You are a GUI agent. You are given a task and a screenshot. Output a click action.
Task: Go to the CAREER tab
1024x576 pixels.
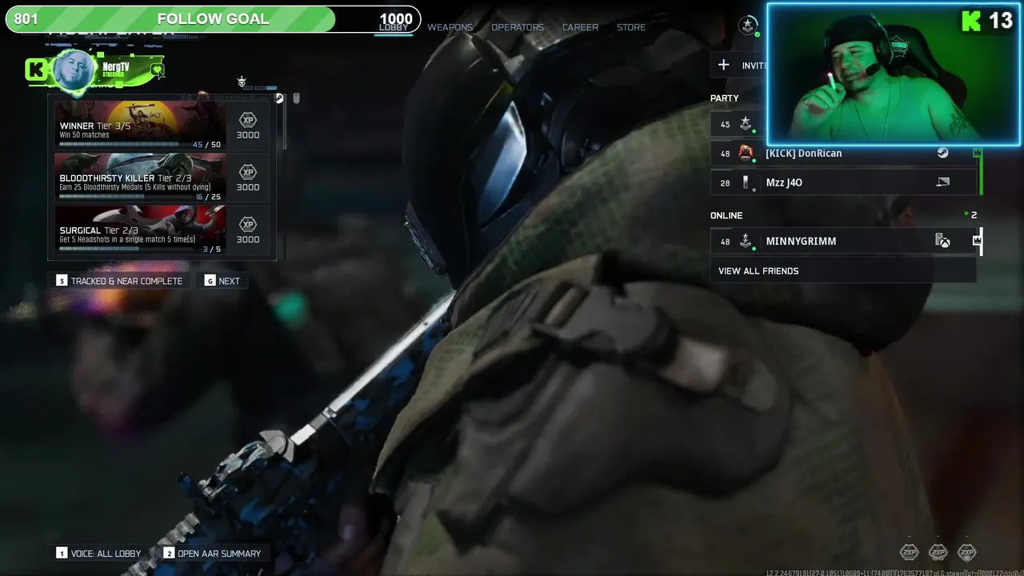point(580,27)
